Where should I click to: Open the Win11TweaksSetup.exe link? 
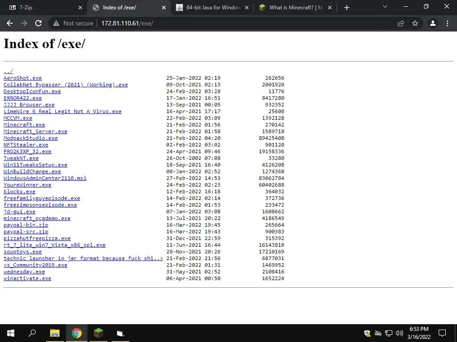tap(35, 165)
